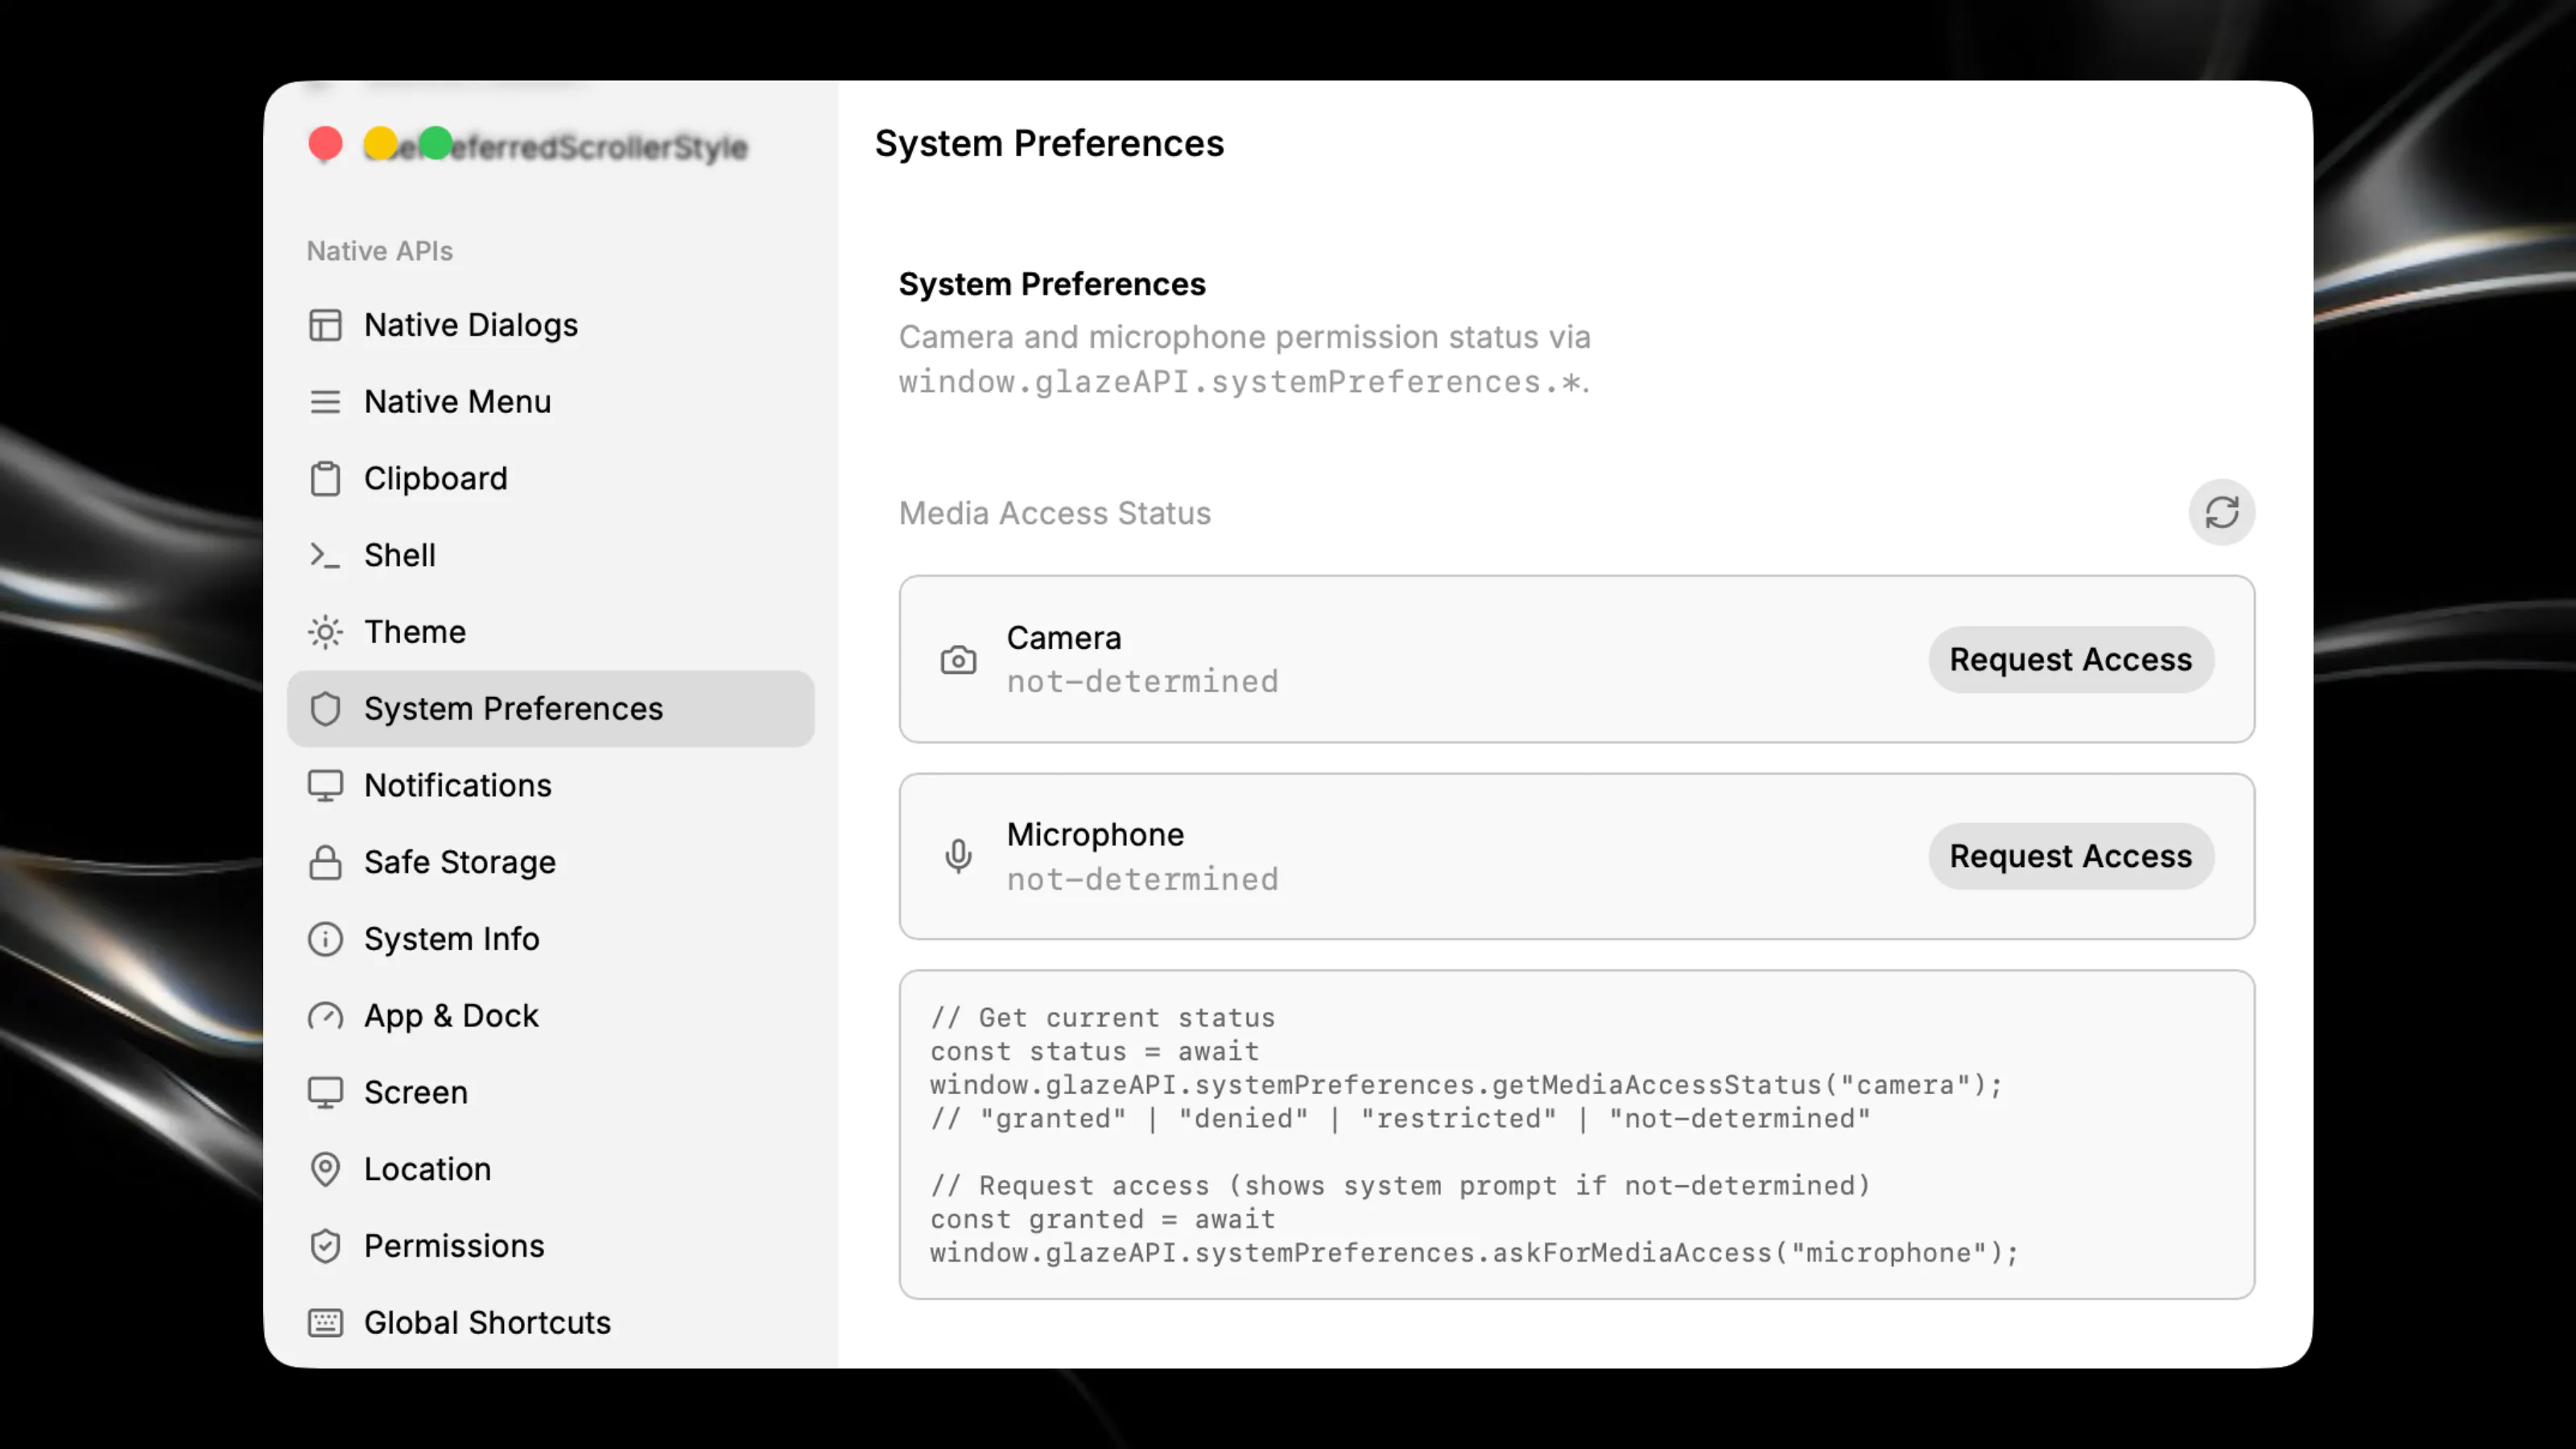
Task: Request Access for Microphone
Action: pyautogui.click(x=2070, y=856)
